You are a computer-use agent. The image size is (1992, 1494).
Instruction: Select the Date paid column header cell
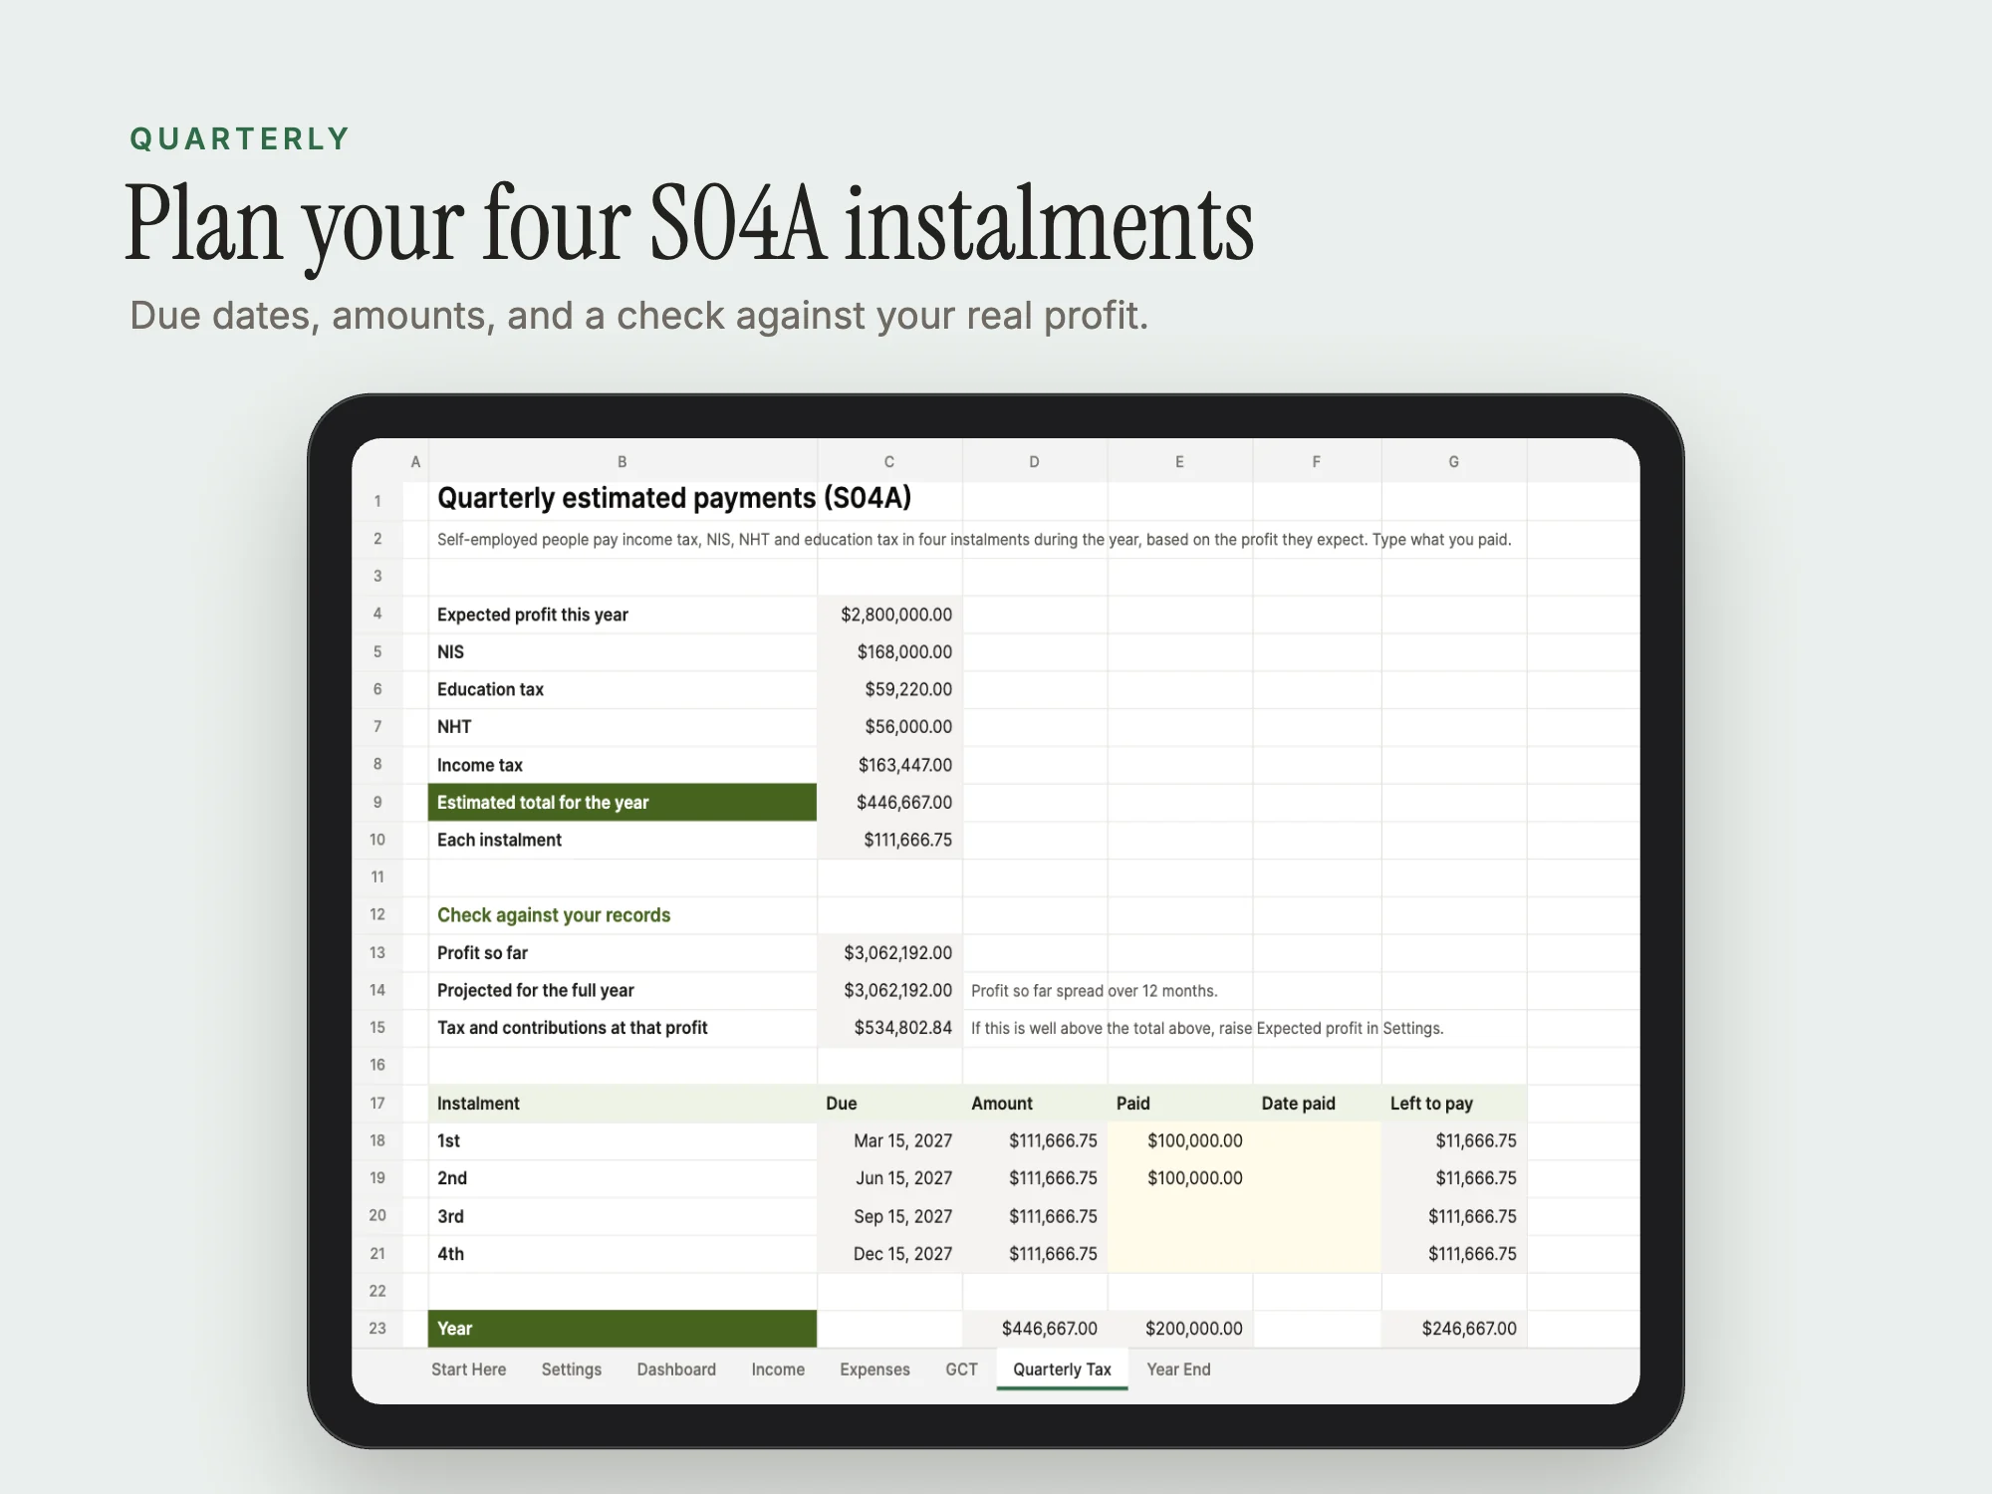1317,1104
